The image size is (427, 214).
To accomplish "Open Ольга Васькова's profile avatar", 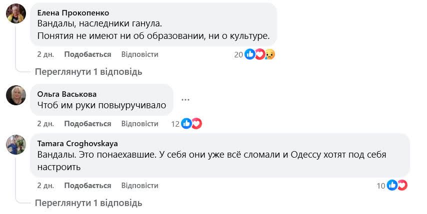I will [x=16, y=95].
